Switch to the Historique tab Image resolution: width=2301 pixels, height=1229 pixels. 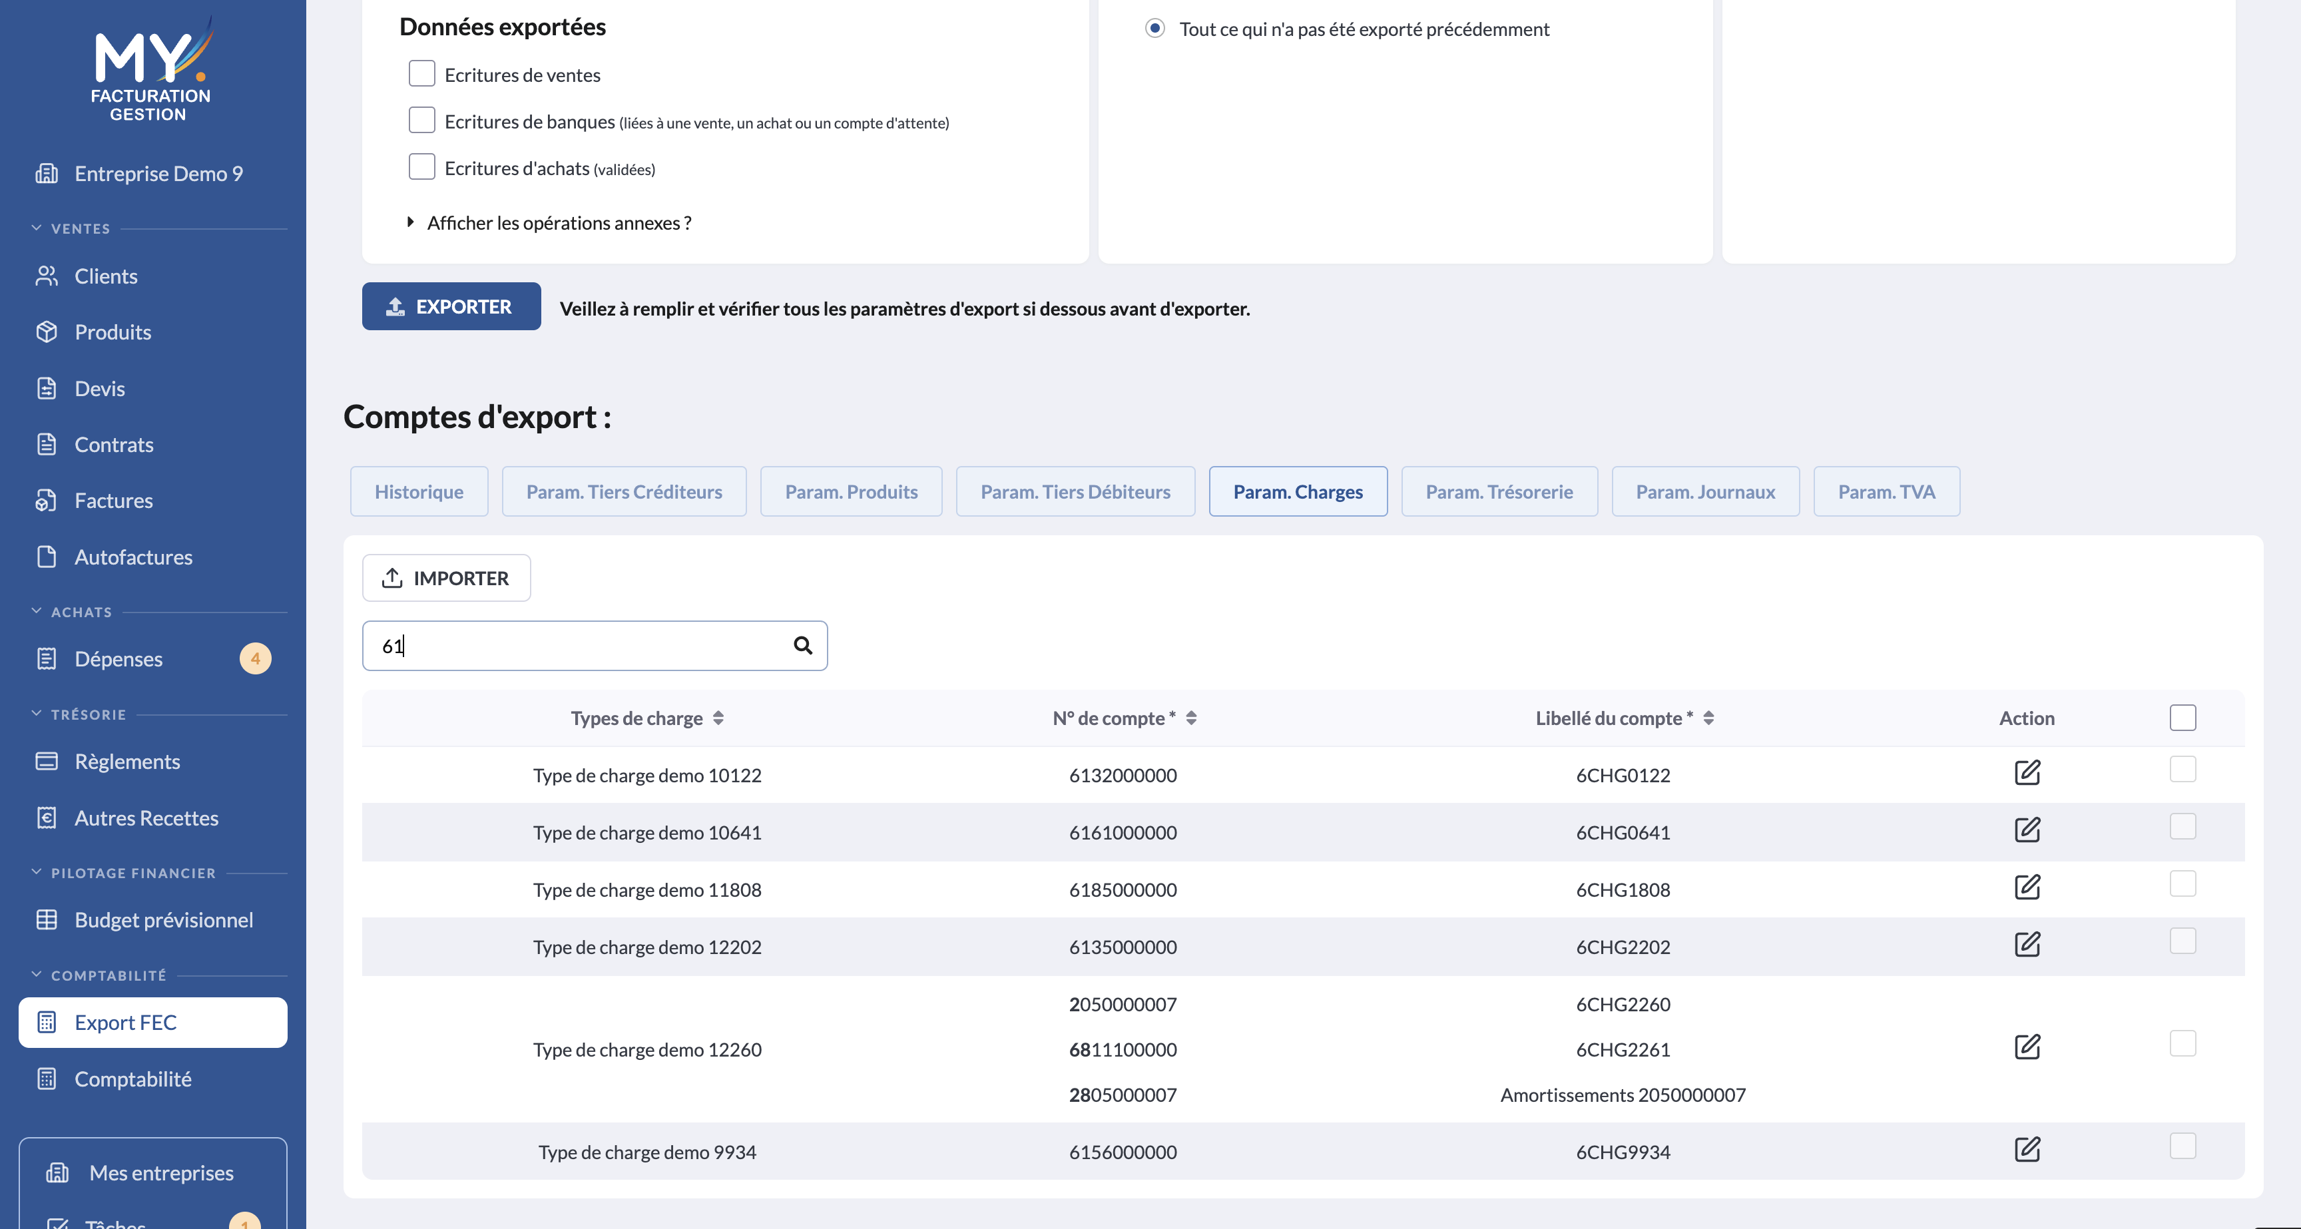coord(419,491)
